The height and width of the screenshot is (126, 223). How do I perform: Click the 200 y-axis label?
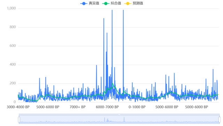click(13, 83)
